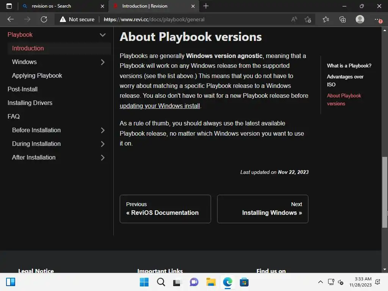Screen dimensions: 388x291
Task: Show hidden tray icons chevron
Action: coord(321,282)
